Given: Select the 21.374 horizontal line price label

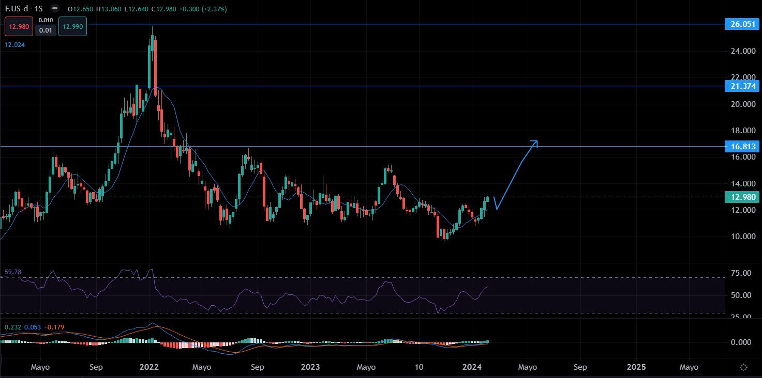Looking at the screenshot, I should [x=743, y=86].
